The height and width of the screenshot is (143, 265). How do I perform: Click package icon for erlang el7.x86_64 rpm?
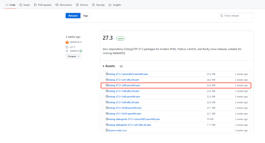click(107, 80)
